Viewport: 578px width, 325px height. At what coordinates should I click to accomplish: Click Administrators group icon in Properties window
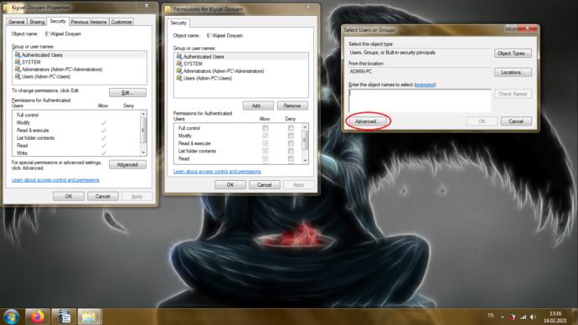tap(18, 70)
